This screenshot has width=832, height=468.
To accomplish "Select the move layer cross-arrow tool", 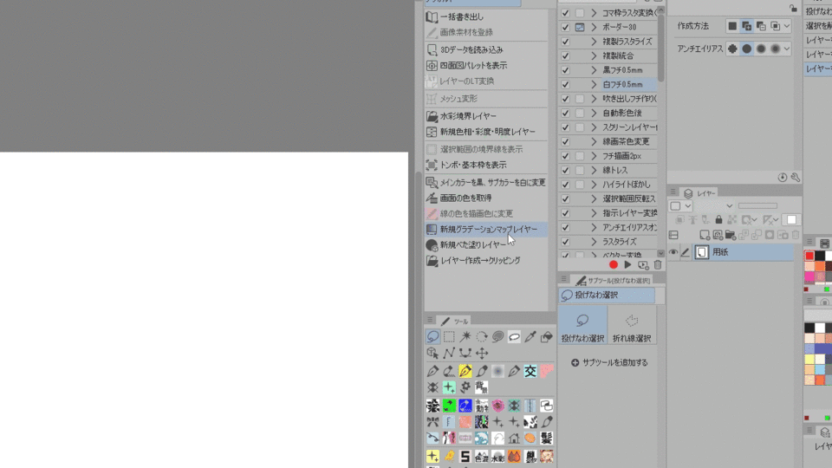I will pyautogui.click(x=482, y=353).
